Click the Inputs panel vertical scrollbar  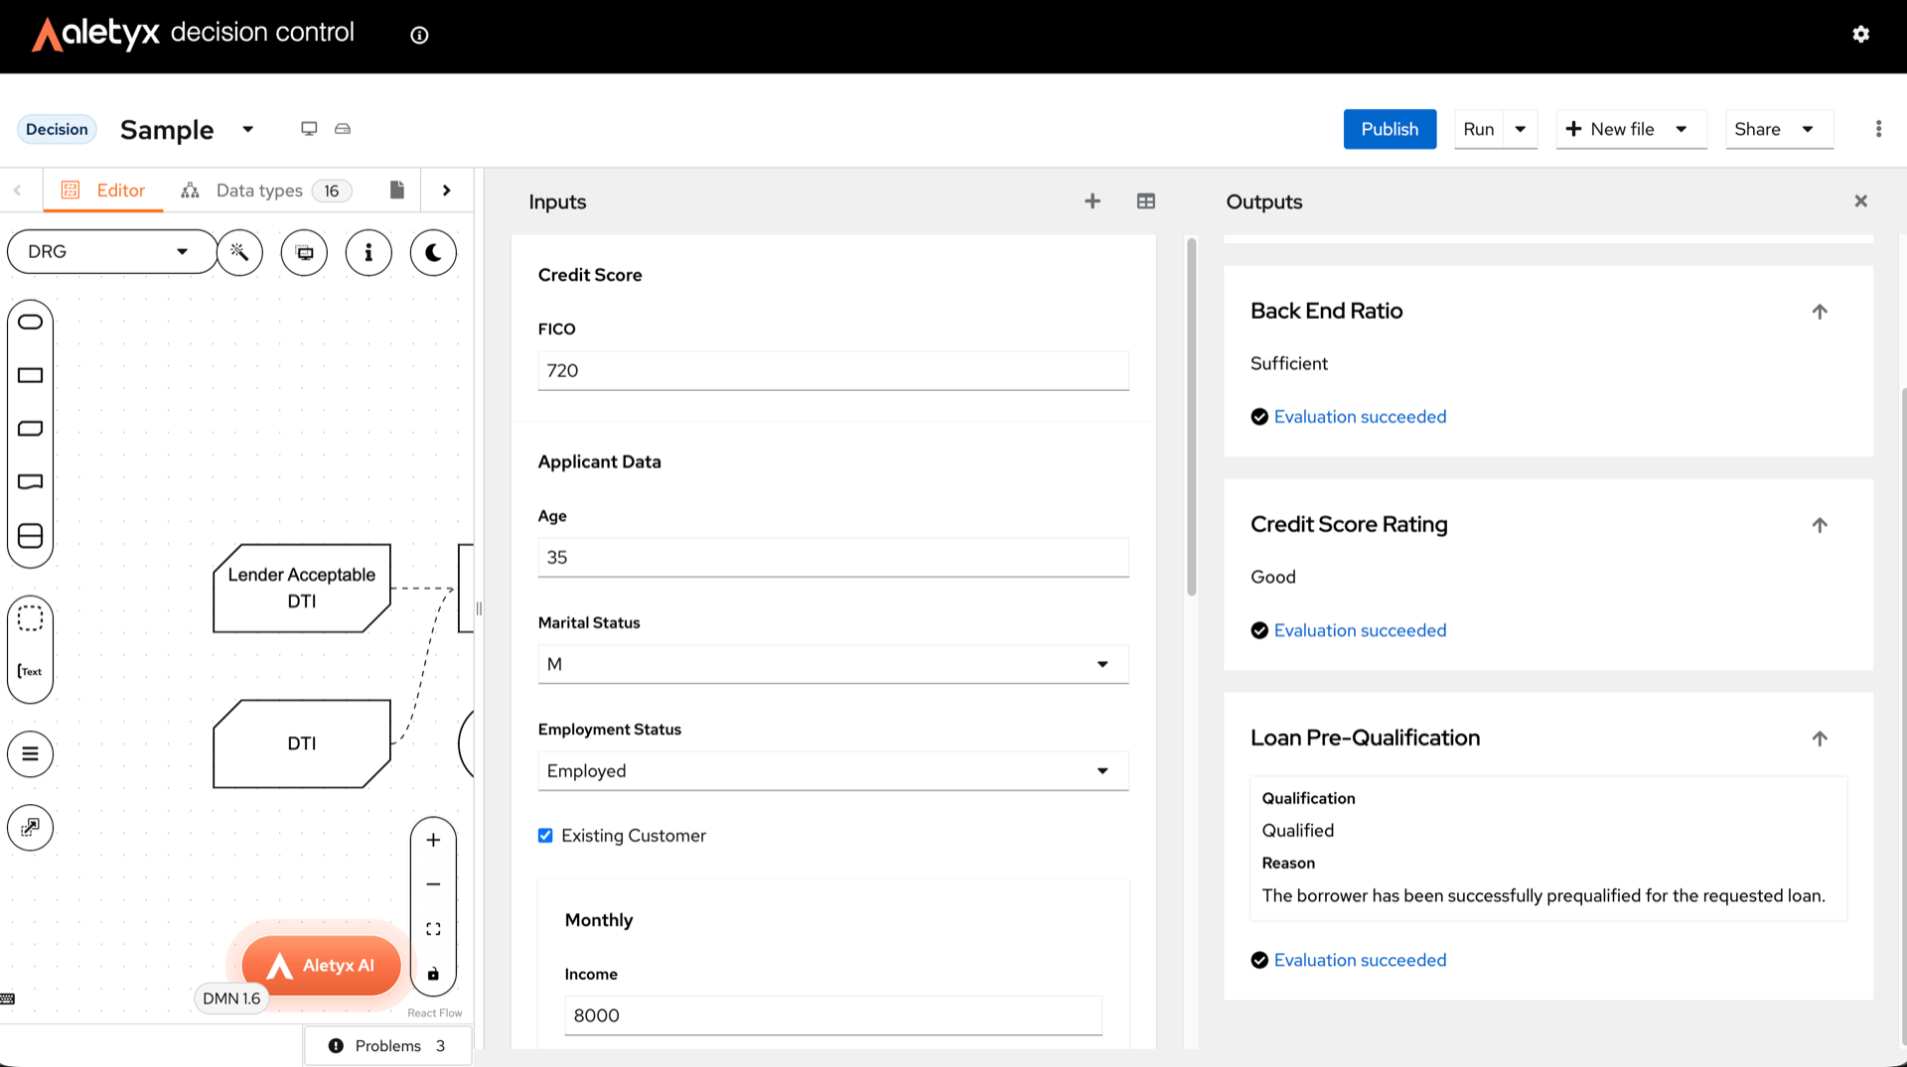(1191, 417)
